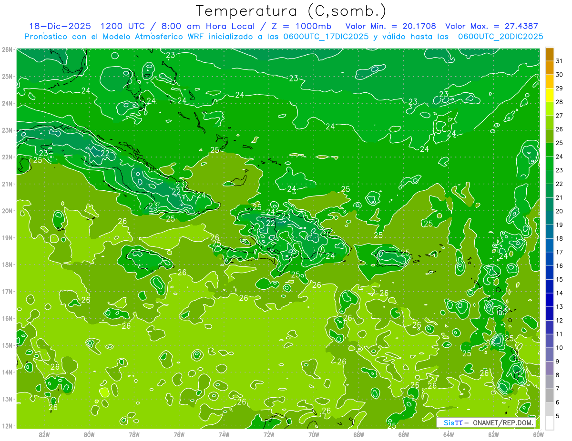Click the "14N" latitude label
The image size is (572, 441).
click(x=7, y=372)
